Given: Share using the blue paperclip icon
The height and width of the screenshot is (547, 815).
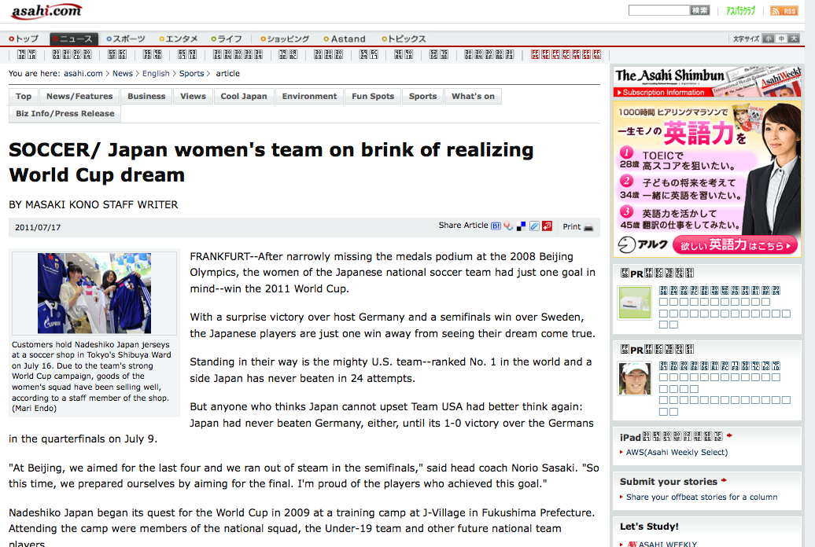Looking at the screenshot, I should click(x=534, y=226).
